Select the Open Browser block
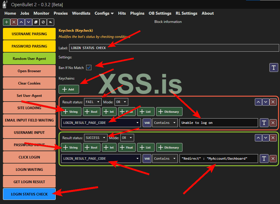Image resolution: width=280 pixels, height=204 pixels. (29, 71)
